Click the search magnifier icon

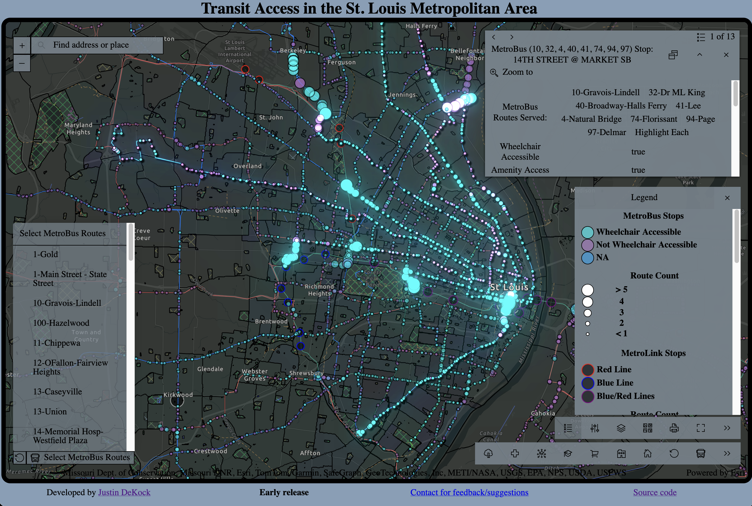click(x=41, y=45)
